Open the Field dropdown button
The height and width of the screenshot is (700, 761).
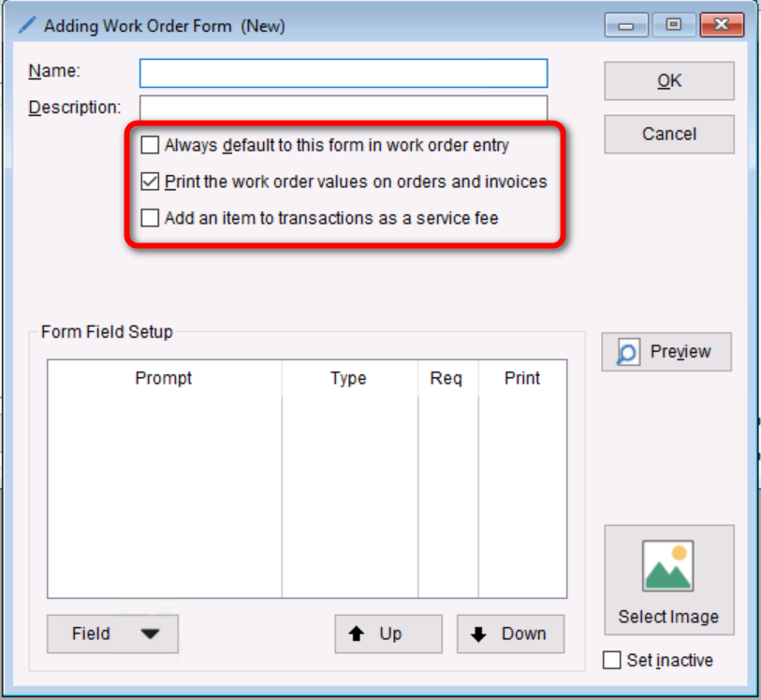pyautogui.click(x=112, y=634)
